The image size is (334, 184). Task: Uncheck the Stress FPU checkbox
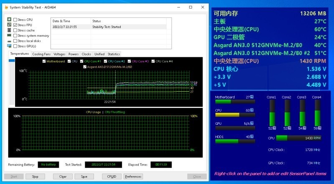(x=15, y=25)
